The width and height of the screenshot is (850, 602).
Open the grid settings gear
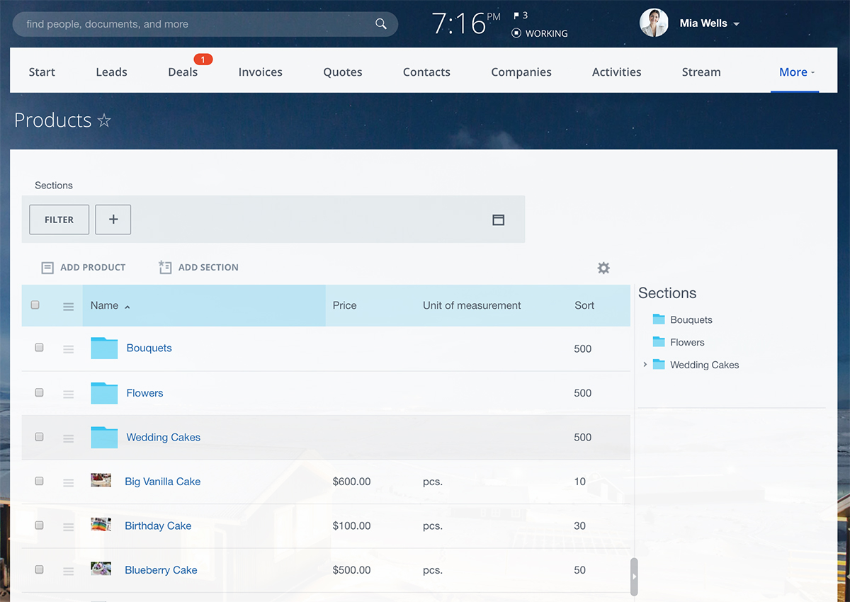point(603,268)
